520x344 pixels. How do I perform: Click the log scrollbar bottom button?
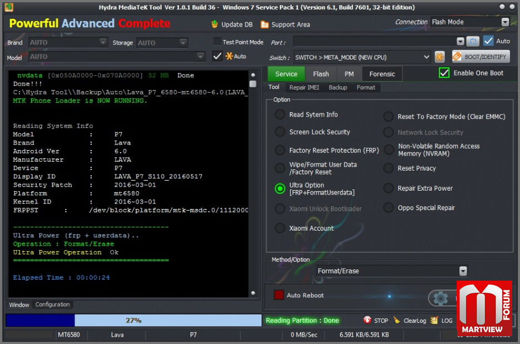coord(253,293)
